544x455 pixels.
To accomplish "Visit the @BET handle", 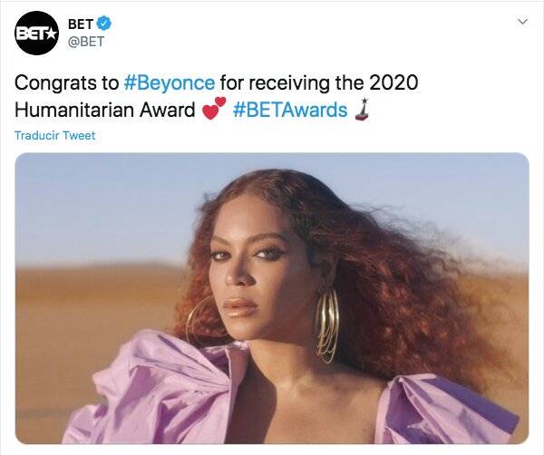I will point(87,42).
